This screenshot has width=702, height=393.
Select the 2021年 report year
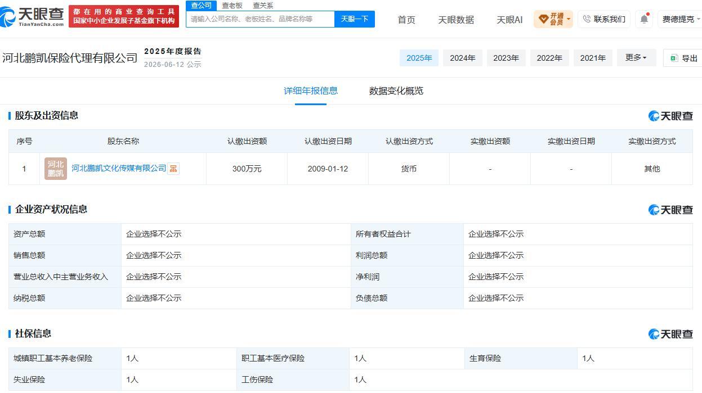point(593,58)
